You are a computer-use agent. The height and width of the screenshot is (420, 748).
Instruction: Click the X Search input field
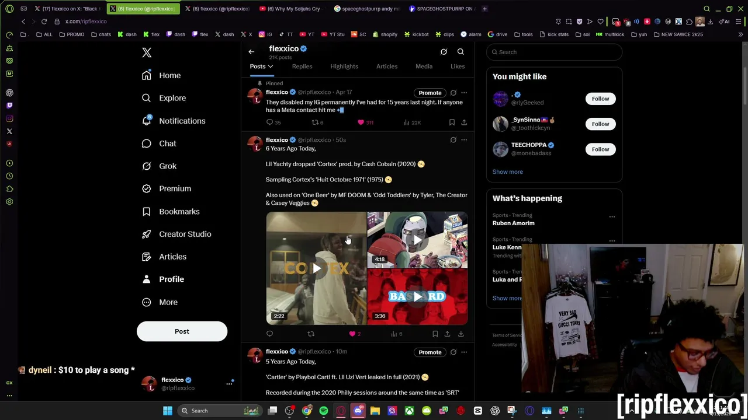click(554, 52)
